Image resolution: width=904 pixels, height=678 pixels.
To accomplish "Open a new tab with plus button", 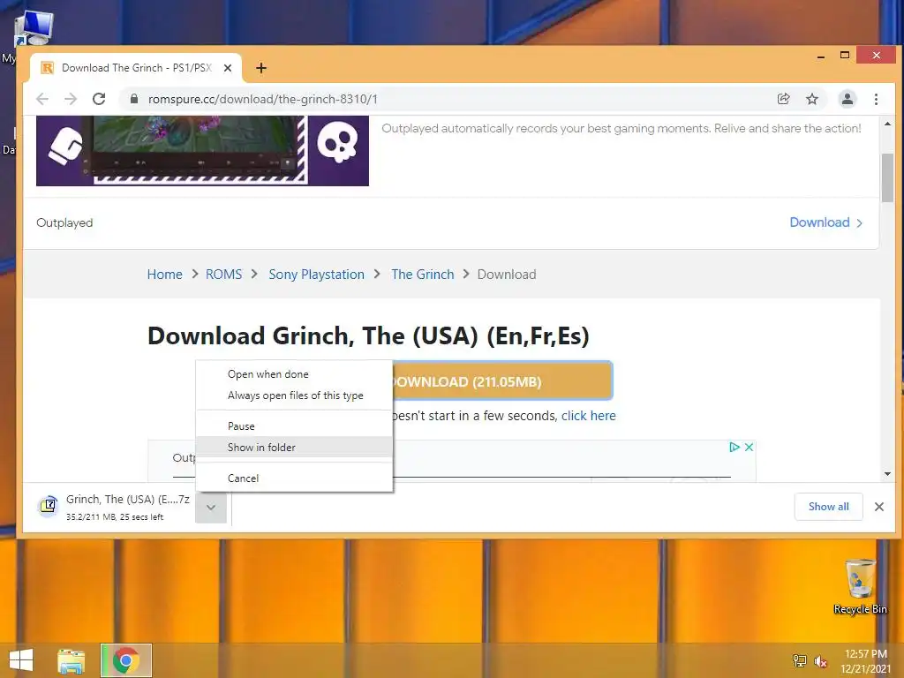I will [261, 68].
